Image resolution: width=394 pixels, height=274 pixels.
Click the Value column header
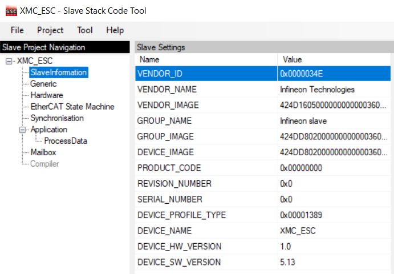point(334,59)
